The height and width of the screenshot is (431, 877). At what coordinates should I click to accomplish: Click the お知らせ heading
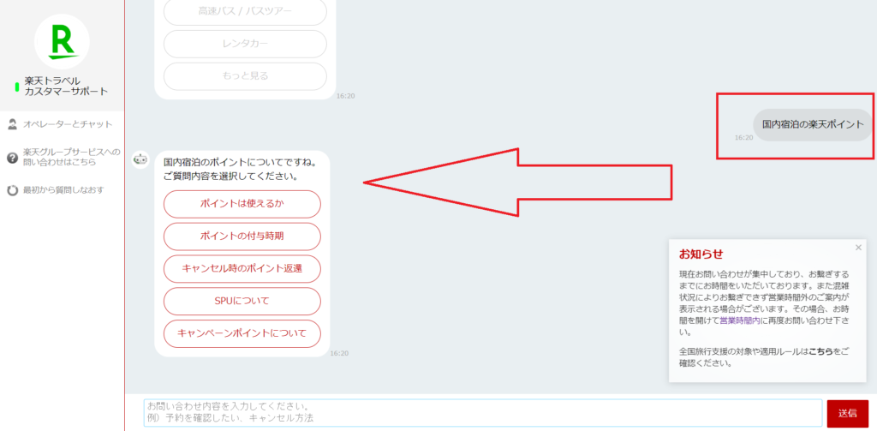pyautogui.click(x=701, y=254)
